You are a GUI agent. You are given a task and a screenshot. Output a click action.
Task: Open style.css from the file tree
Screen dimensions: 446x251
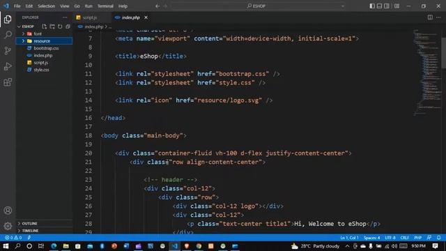(41, 70)
